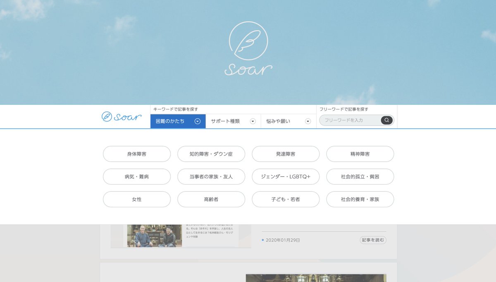Submit search with the magnifying glass button
The height and width of the screenshot is (282, 496).
[x=386, y=120]
